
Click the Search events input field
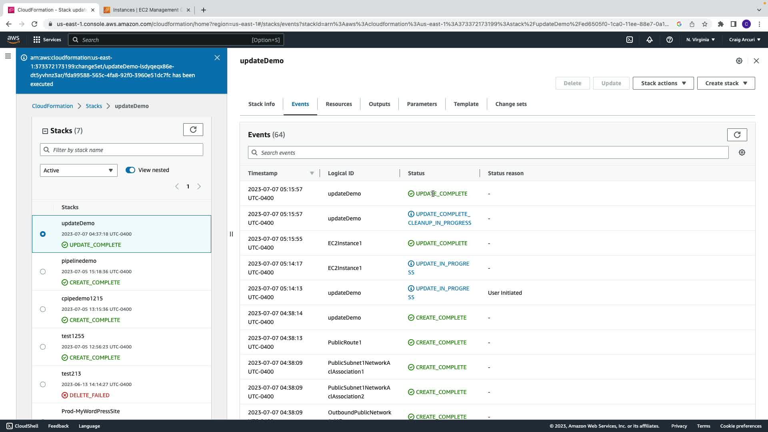(488, 153)
